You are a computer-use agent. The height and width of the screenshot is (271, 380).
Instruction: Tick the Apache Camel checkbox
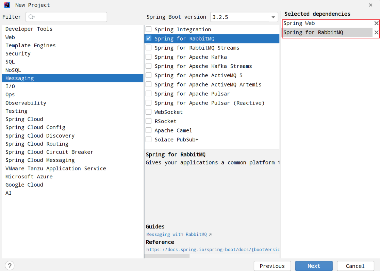149,130
